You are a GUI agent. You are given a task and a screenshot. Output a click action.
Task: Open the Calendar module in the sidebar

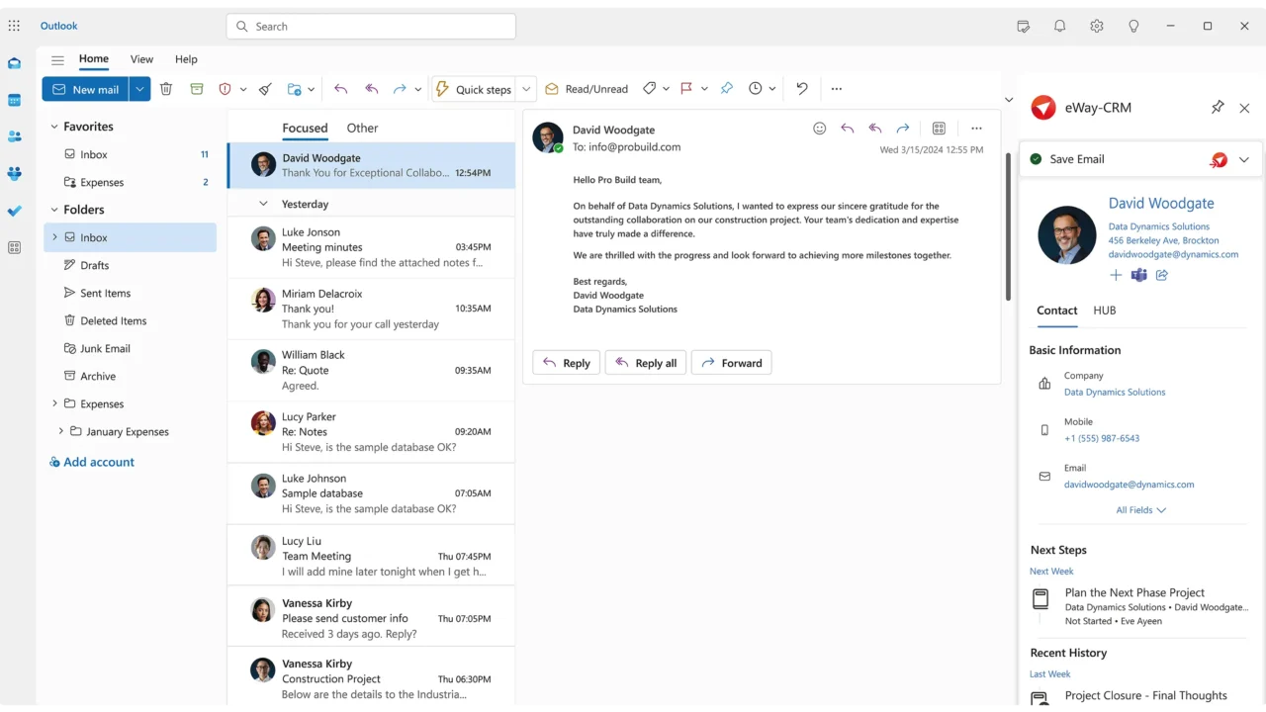click(14, 100)
